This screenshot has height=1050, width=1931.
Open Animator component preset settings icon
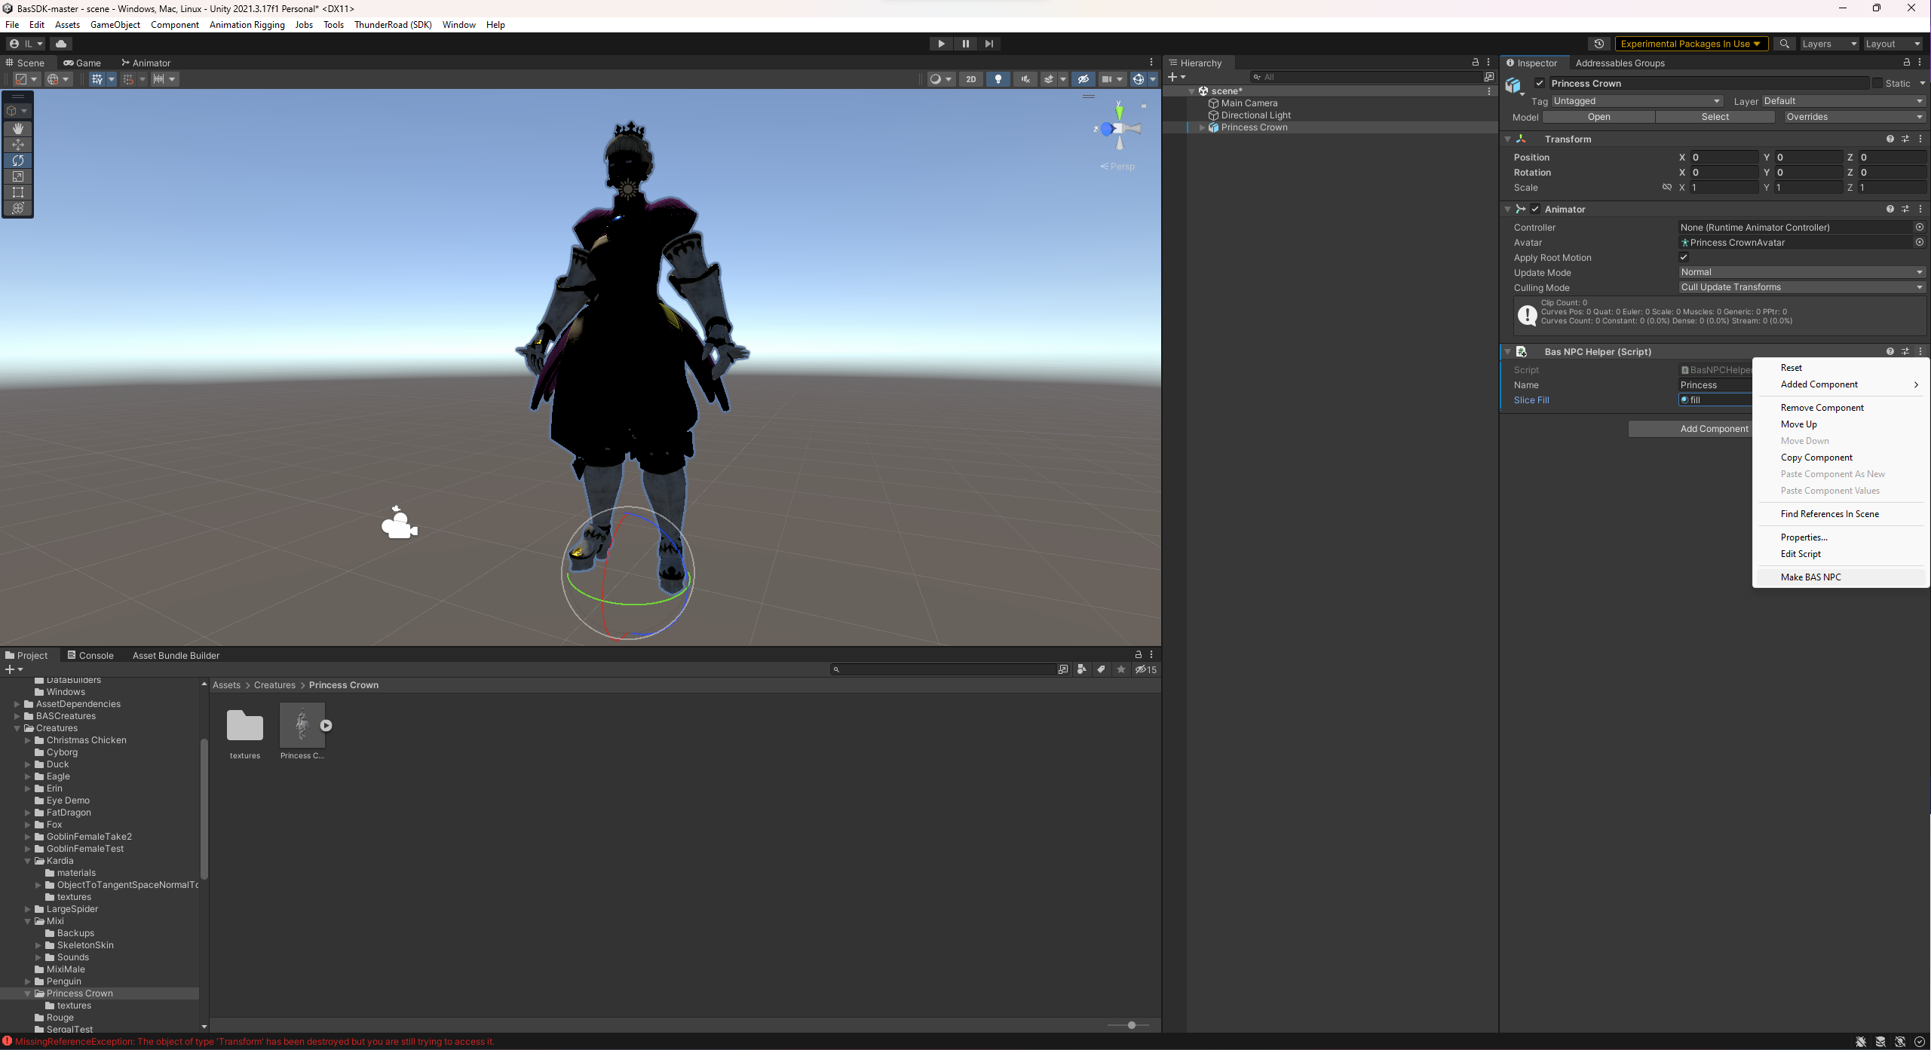click(1905, 209)
